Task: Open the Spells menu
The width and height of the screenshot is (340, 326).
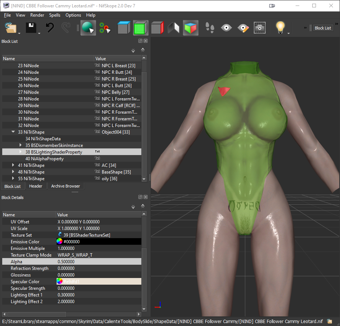Action: point(55,15)
